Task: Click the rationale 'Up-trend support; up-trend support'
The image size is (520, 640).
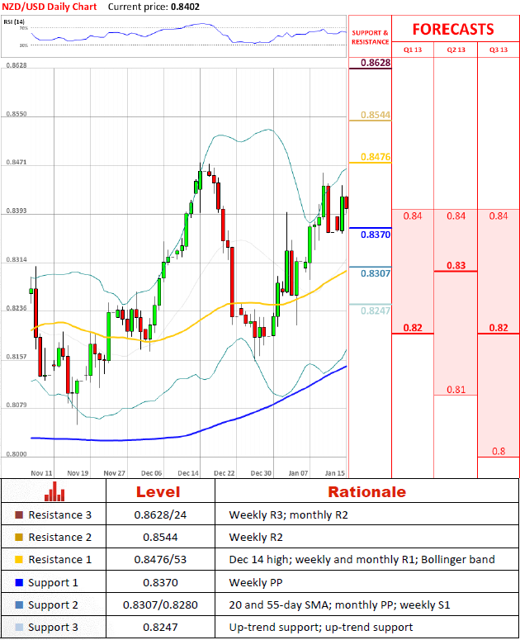Action: tap(320, 628)
